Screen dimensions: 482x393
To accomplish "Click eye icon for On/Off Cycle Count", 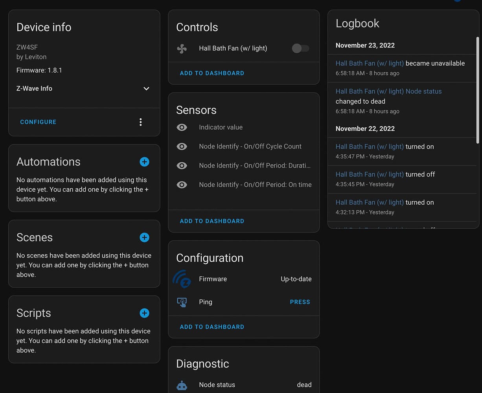I will click(x=182, y=147).
